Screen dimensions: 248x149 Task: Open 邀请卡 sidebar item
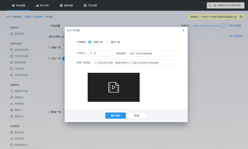(18, 110)
